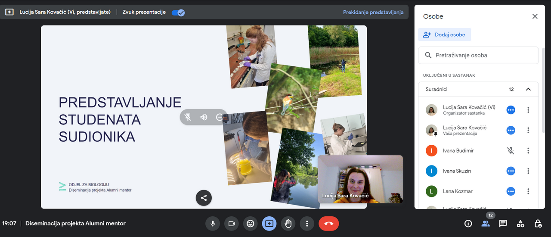Click the Pretraživanje osoba search field

point(478,55)
